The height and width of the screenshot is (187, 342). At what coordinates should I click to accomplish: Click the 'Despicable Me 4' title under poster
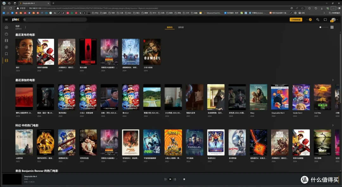[278, 113]
